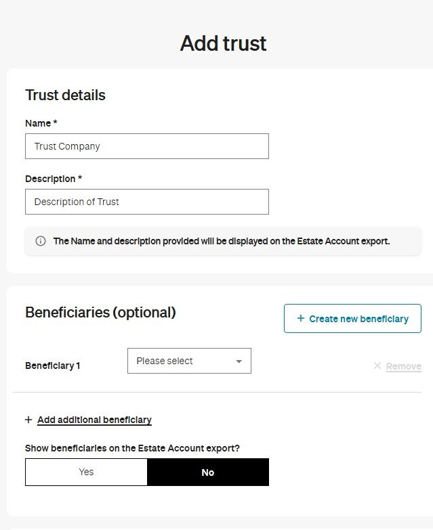
Task: Click the Estate Account export notice text
Action: click(x=222, y=241)
